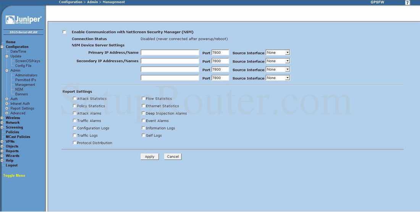Check the Information Logs option

[x=143, y=128]
